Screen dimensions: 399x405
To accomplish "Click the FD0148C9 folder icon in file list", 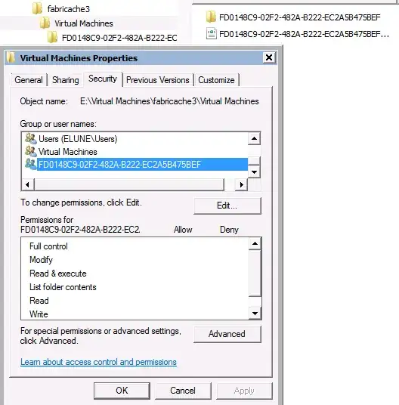I will coord(211,17).
